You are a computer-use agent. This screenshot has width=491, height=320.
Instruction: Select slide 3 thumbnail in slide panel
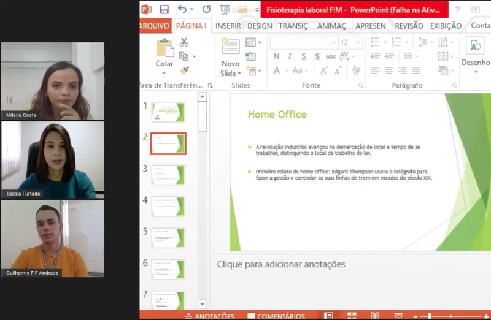coord(168,175)
